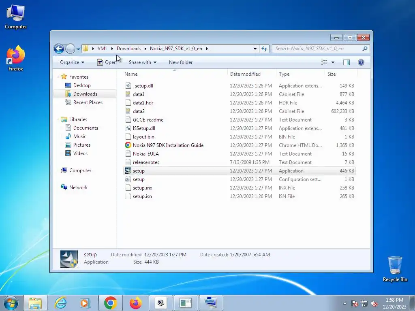415x311 pixels.
Task: Select the Nokia_EULA text document
Action: point(145,153)
